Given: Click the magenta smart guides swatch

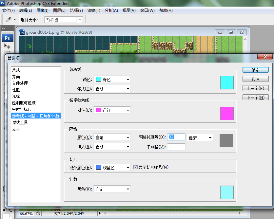Looking at the screenshot, I should (227, 113).
